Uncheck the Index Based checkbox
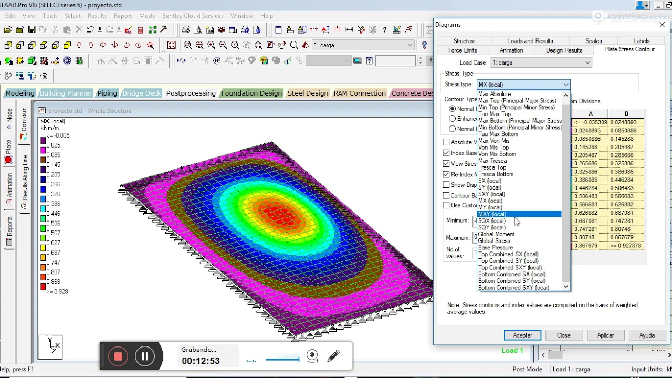The width and height of the screenshot is (672, 378). point(446,153)
